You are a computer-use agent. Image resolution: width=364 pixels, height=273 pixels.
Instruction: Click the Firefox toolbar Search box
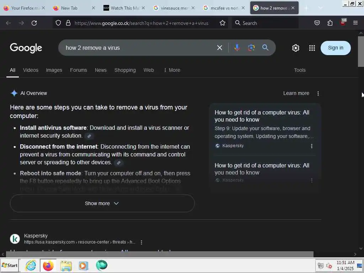[x=264, y=23]
